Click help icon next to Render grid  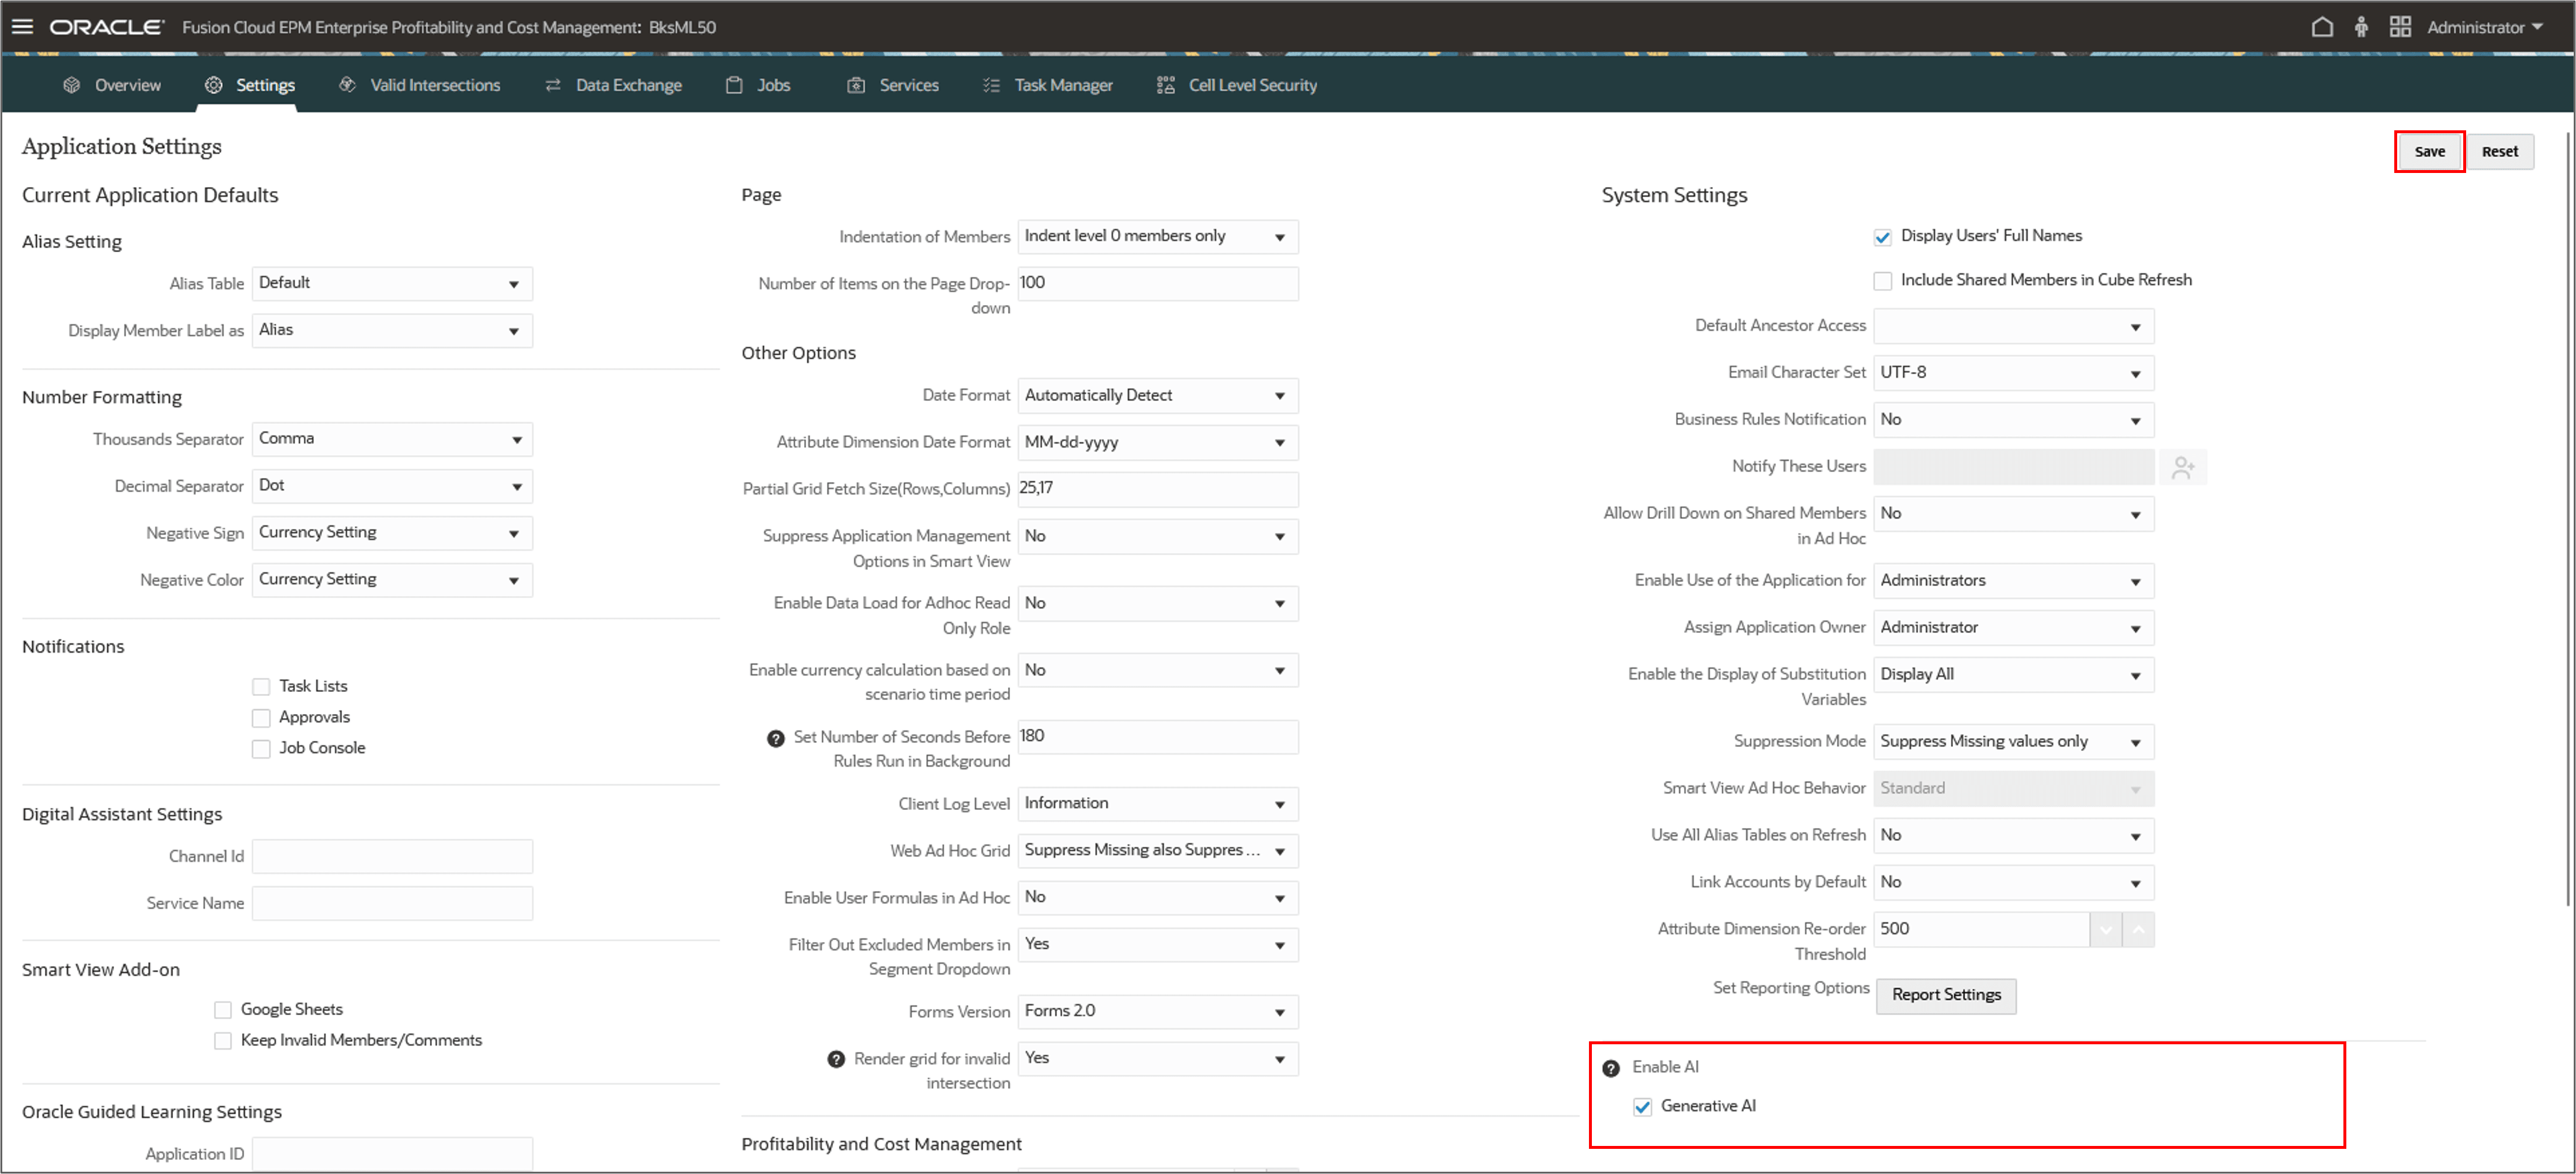[836, 1059]
